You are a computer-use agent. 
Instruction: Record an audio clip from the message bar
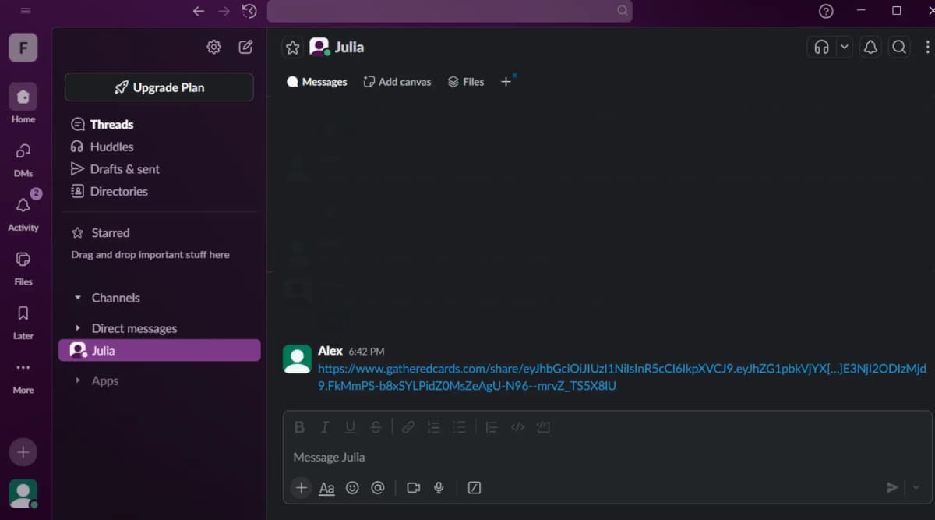[x=438, y=487]
